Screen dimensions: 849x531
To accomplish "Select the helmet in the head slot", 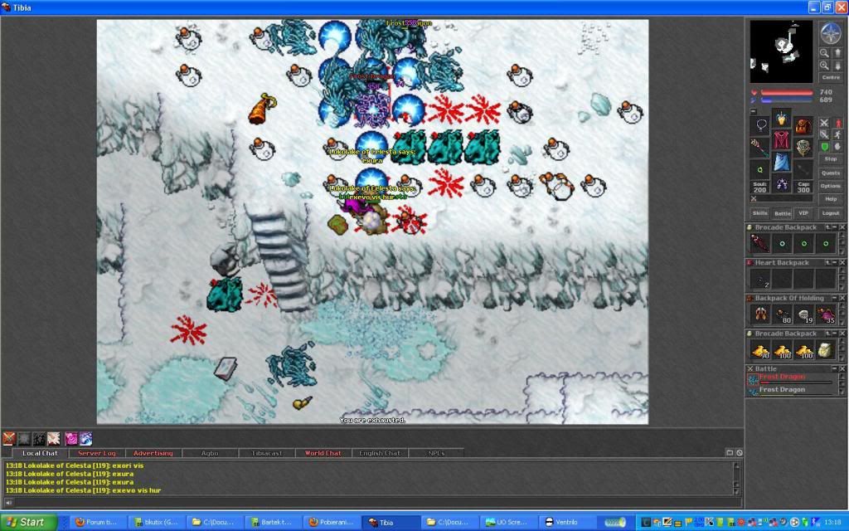I will coord(781,119).
